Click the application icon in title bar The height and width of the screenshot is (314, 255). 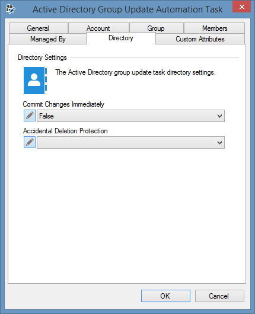tap(11, 9)
